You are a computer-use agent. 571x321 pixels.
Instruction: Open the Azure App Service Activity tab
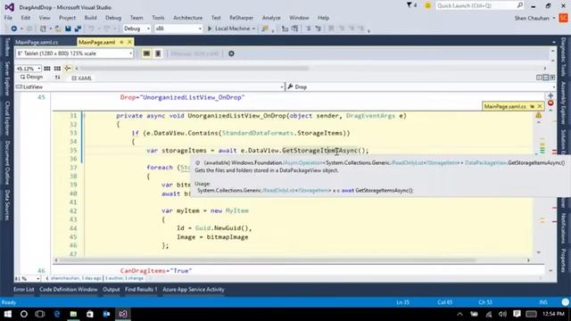click(194, 289)
